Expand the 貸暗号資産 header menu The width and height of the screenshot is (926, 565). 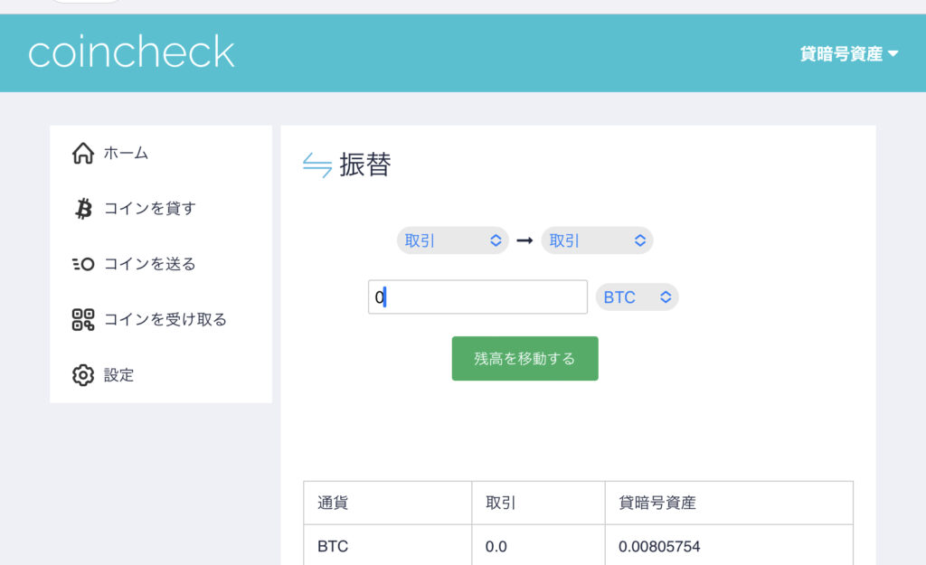tap(848, 54)
